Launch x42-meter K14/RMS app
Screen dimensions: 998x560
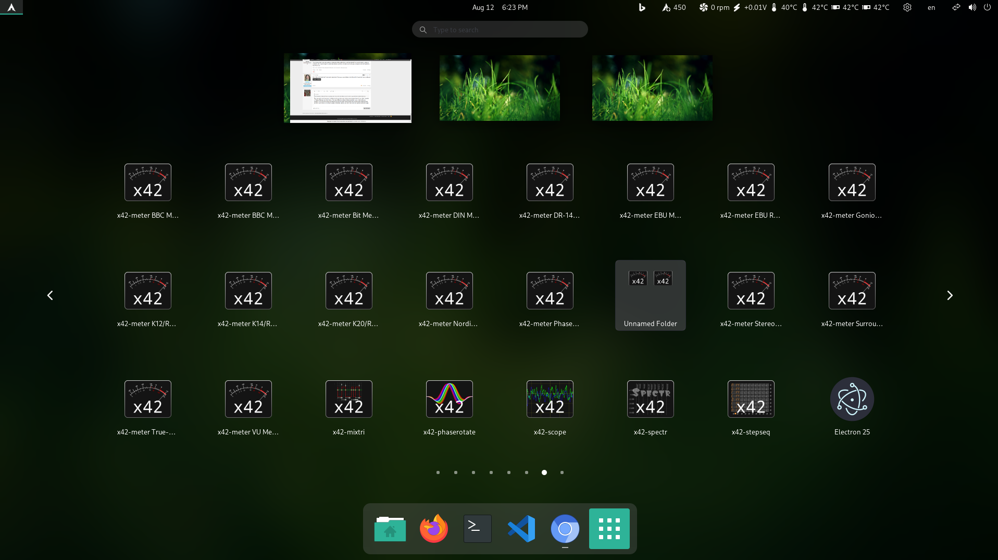(x=248, y=299)
